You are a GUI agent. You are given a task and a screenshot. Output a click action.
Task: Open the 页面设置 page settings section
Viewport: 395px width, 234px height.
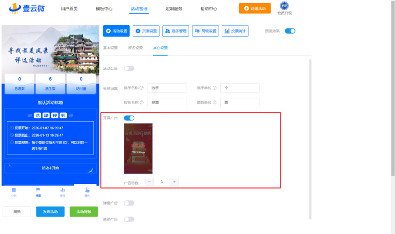tap(145, 31)
